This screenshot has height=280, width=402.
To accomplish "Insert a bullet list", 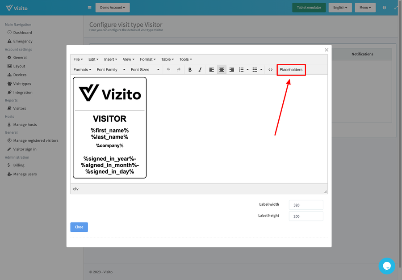I will tap(255, 70).
